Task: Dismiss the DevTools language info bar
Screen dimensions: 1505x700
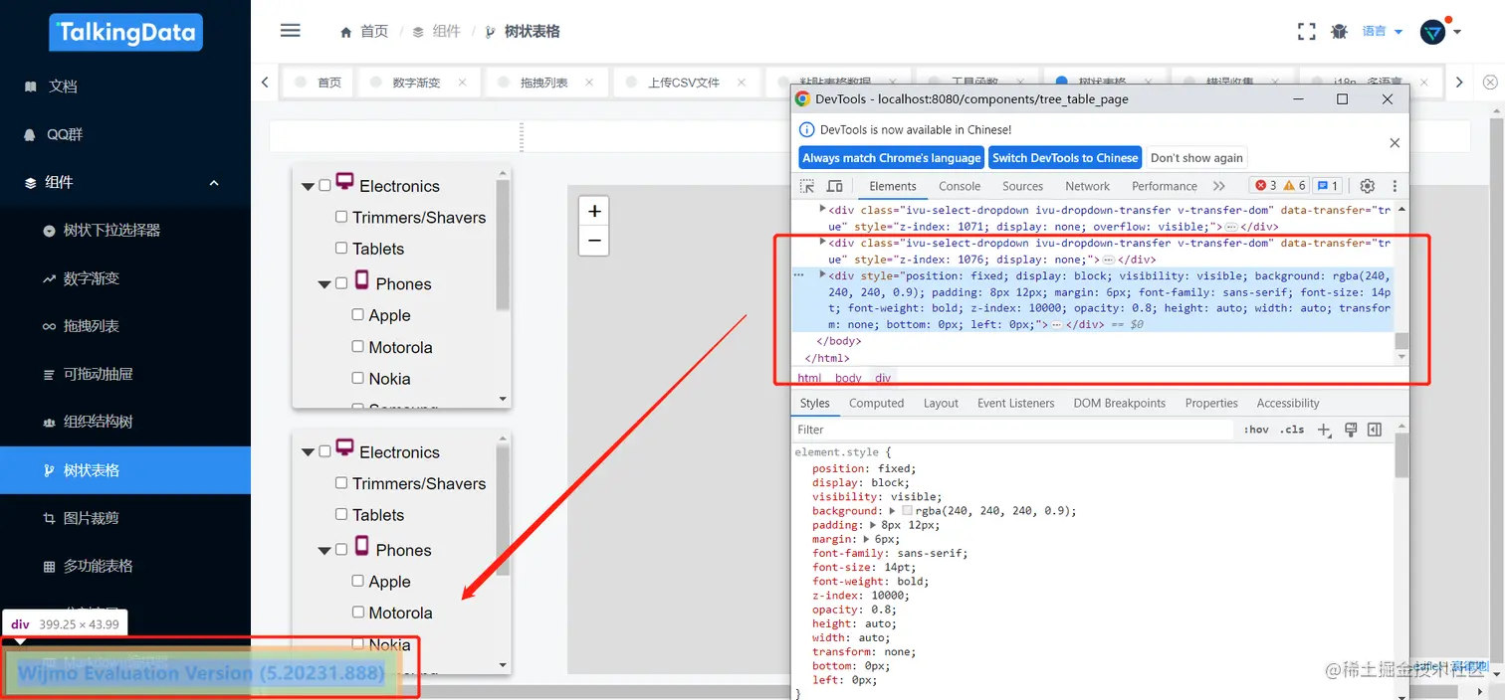Action: pyautogui.click(x=1395, y=143)
